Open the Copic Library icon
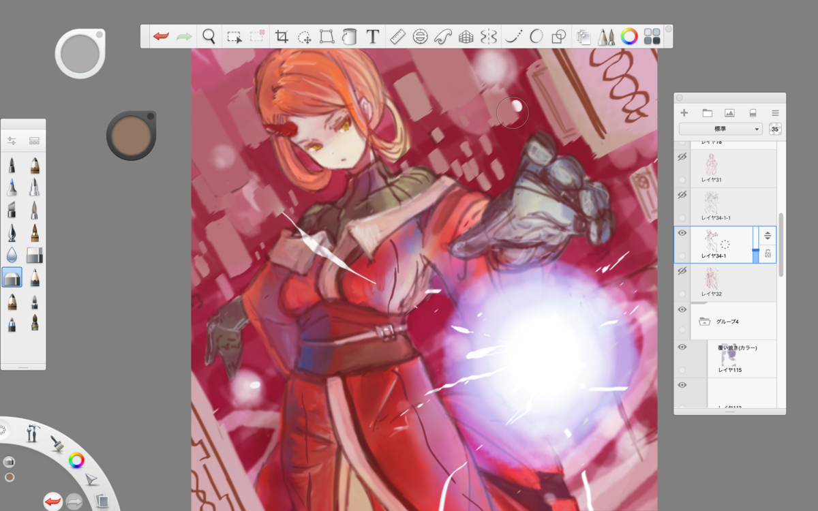 (x=584, y=36)
